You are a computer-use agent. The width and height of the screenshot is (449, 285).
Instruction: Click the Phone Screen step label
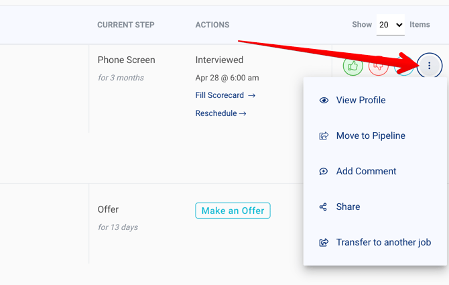tap(126, 60)
